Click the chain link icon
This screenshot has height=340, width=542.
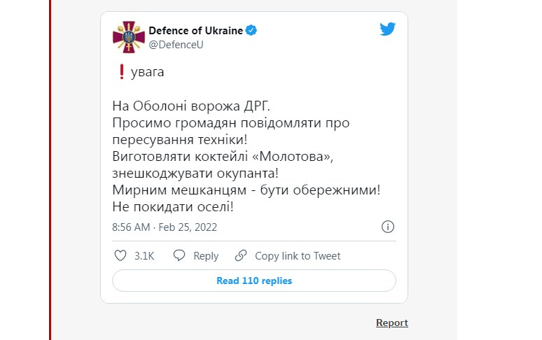click(x=241, y=255)
